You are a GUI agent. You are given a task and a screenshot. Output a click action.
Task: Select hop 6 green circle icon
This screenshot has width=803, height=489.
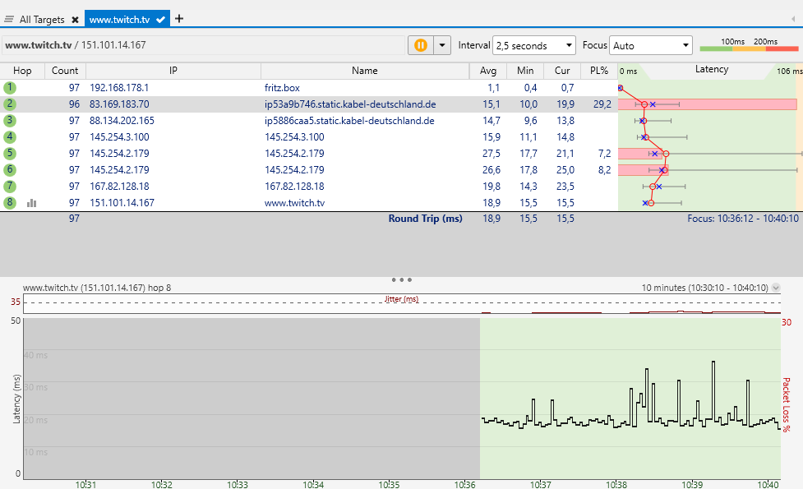point(10,169)
